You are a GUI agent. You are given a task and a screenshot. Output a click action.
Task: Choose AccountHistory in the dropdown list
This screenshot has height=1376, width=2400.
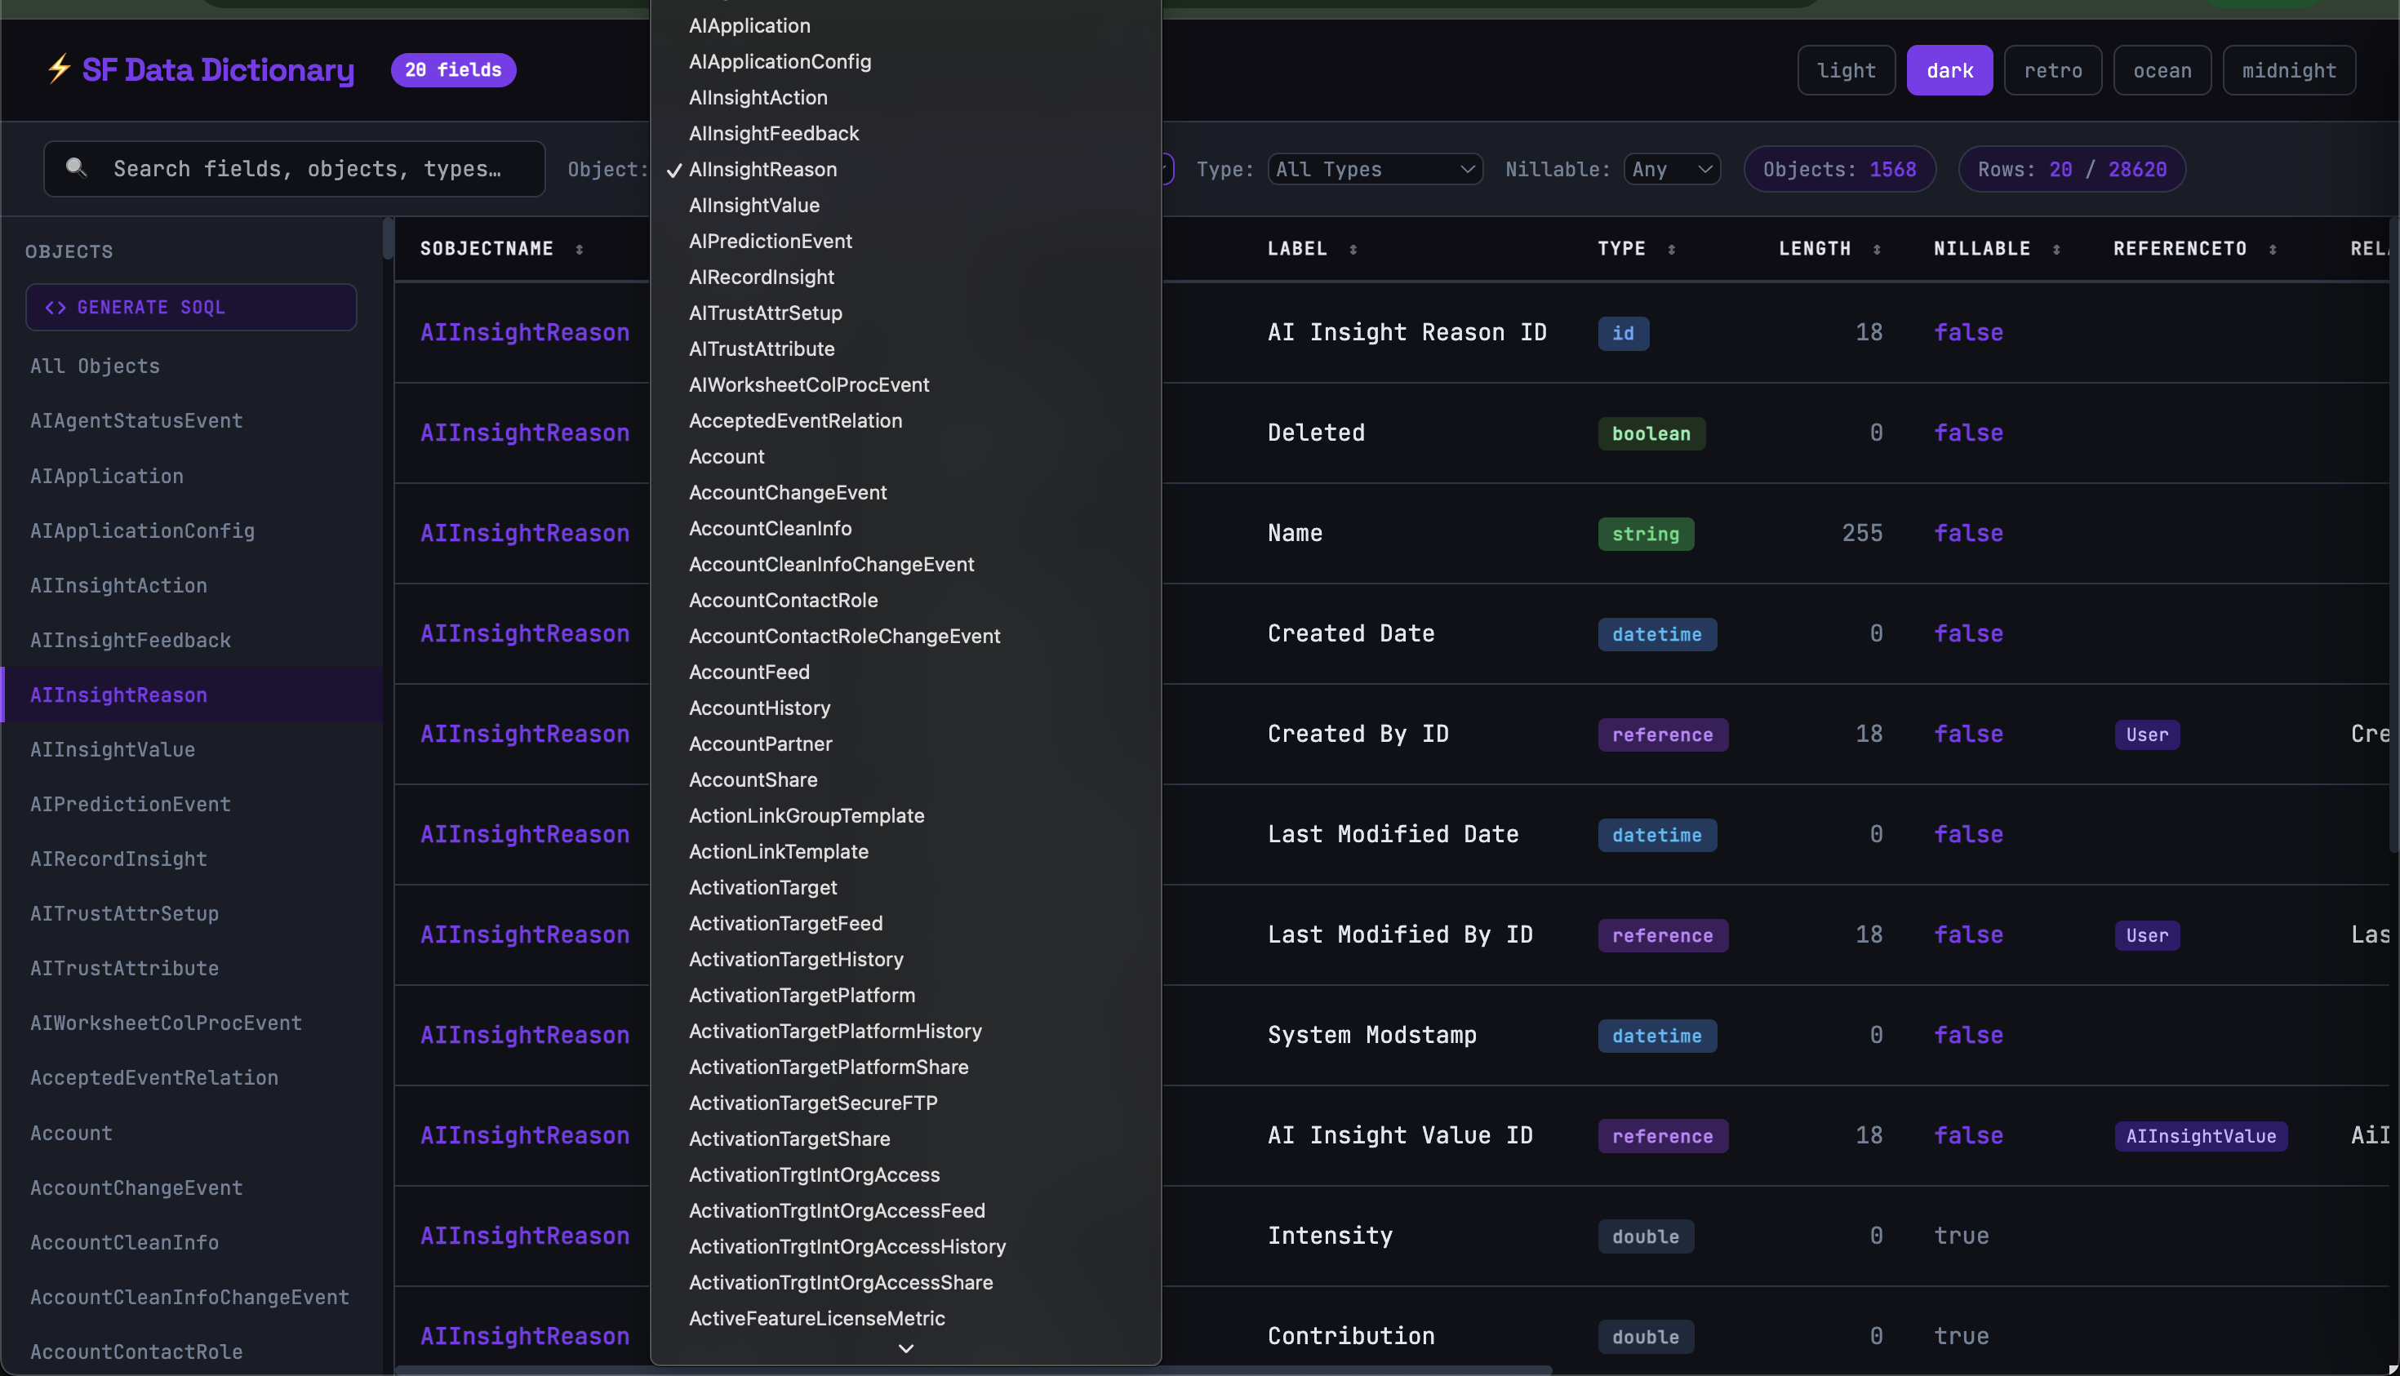(x=905, y=708)
